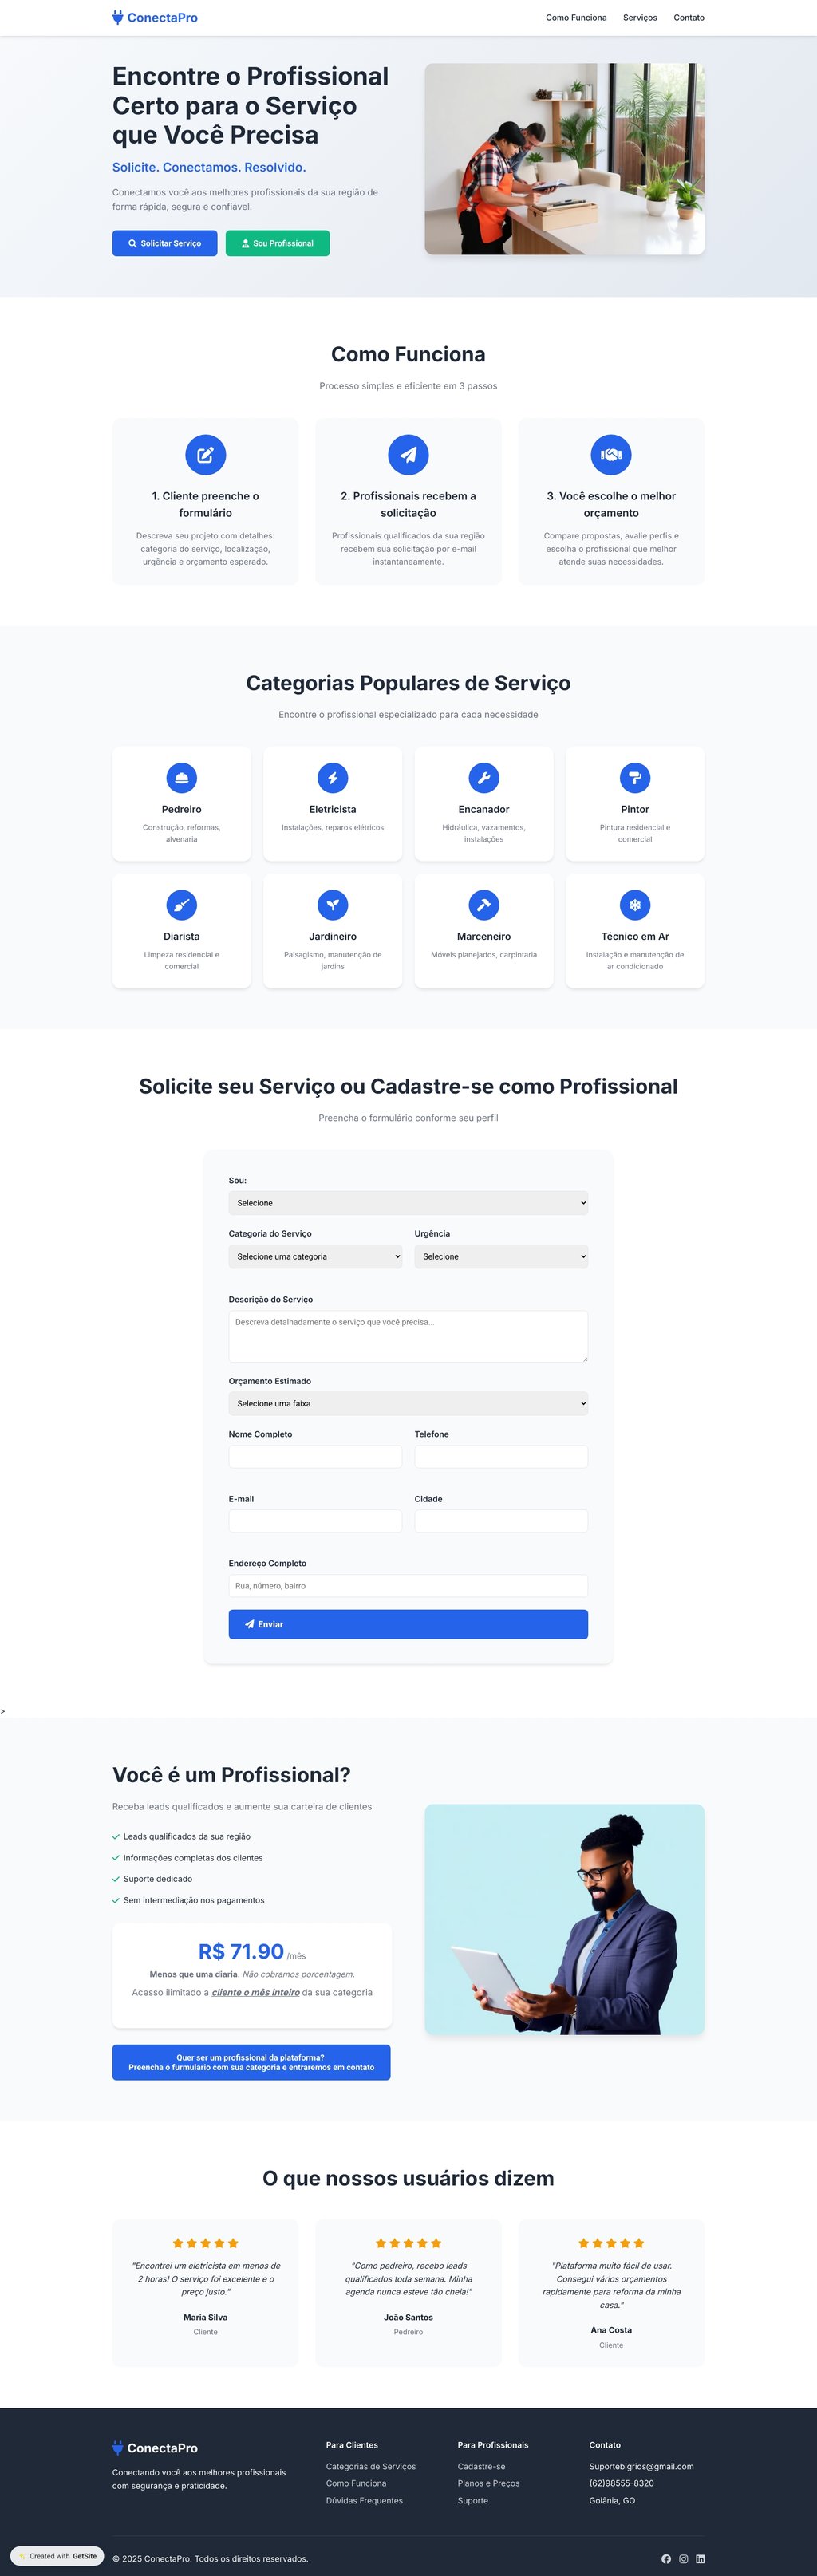Screen dimensions: 817x2576
Task: Go to Como Funciona in top navigation
Action: point(576,17)
